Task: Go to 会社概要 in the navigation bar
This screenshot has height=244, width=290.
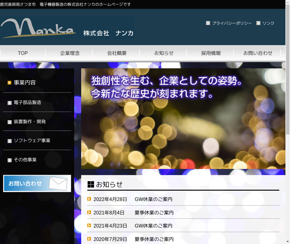Action: click(117, 53)
